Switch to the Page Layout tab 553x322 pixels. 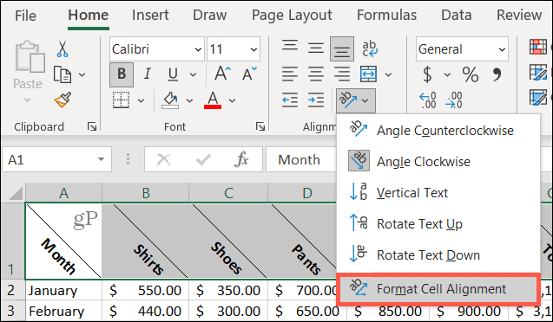pos(292,15)
